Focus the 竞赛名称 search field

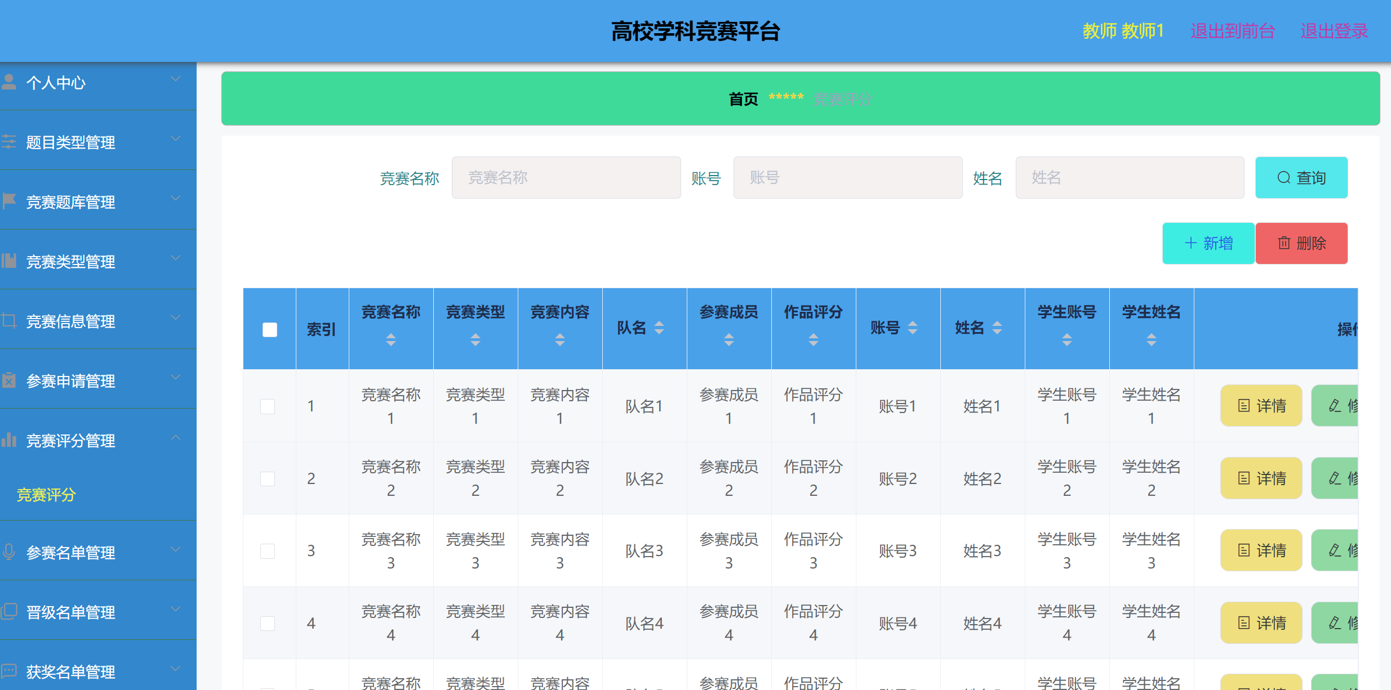[x=566, y=178]
